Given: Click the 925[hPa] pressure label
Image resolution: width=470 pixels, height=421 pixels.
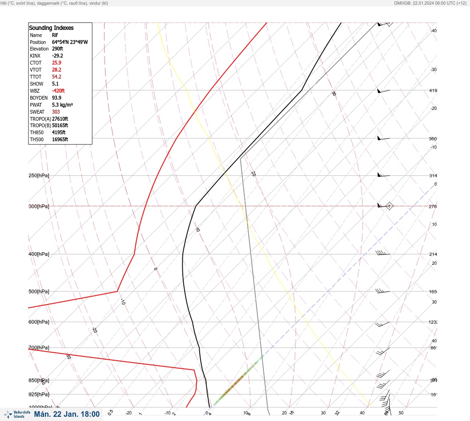Looking at the screenshot, I should pos(39,394).
